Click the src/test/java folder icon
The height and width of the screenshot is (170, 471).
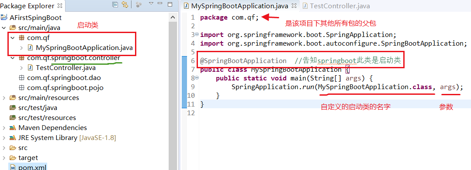point(13,107)
